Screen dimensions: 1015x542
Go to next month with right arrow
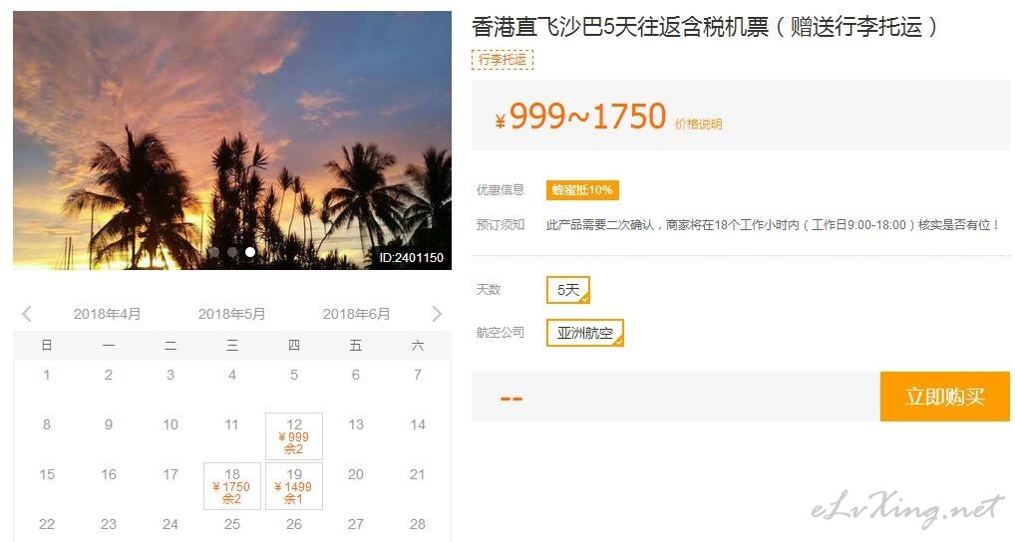[x=437, y=314]
